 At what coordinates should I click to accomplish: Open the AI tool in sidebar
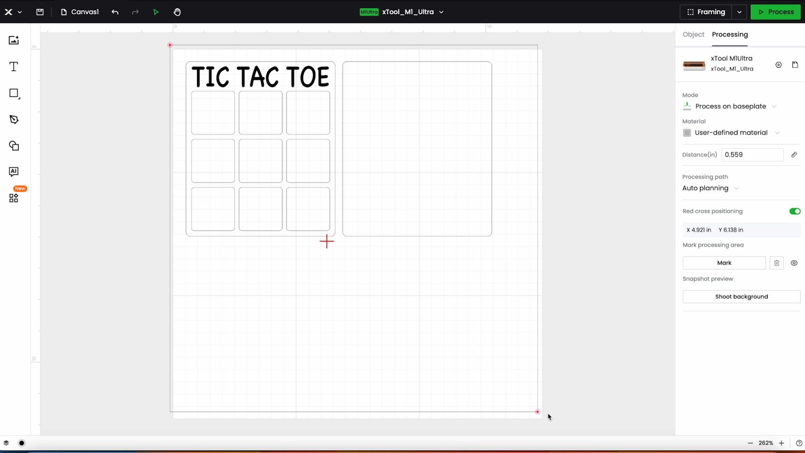(14, 171)
